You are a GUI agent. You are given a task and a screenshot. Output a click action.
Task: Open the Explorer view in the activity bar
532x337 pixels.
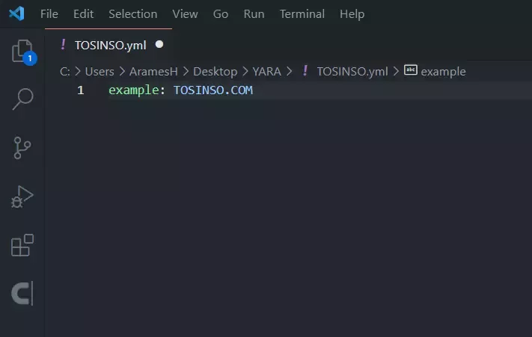click(x=22, y=52)
